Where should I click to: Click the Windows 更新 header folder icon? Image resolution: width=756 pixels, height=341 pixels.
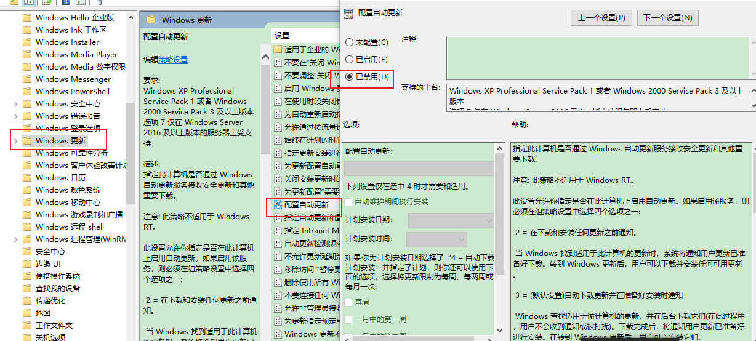click(x=151, y=20)
